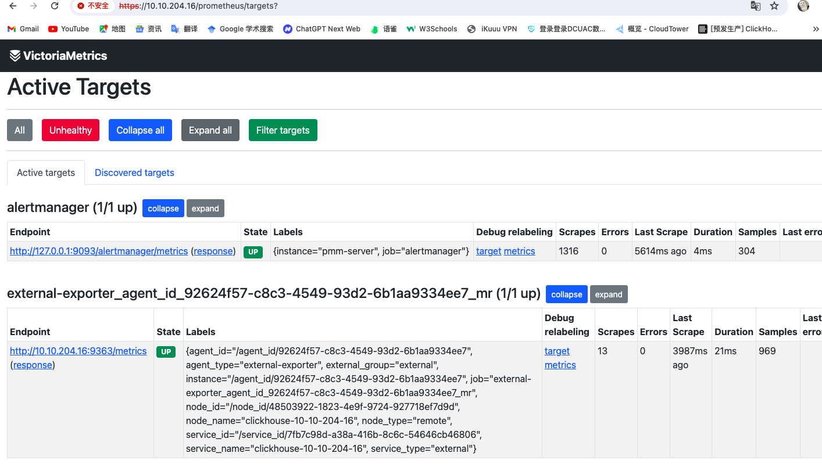822x471 pixels.
Task: Expand the external-exporter target group
Action: [609, 294]
